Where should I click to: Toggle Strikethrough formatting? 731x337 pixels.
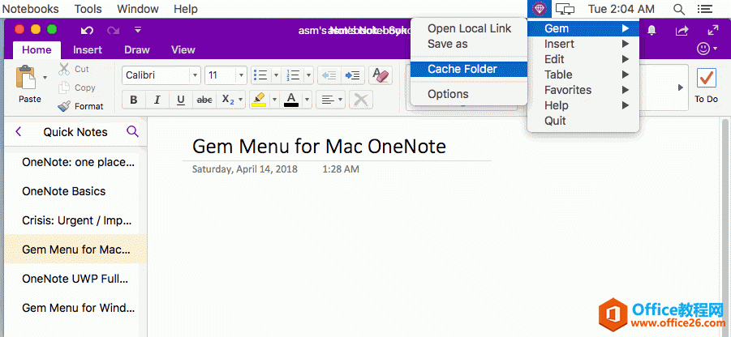point(204,100)
